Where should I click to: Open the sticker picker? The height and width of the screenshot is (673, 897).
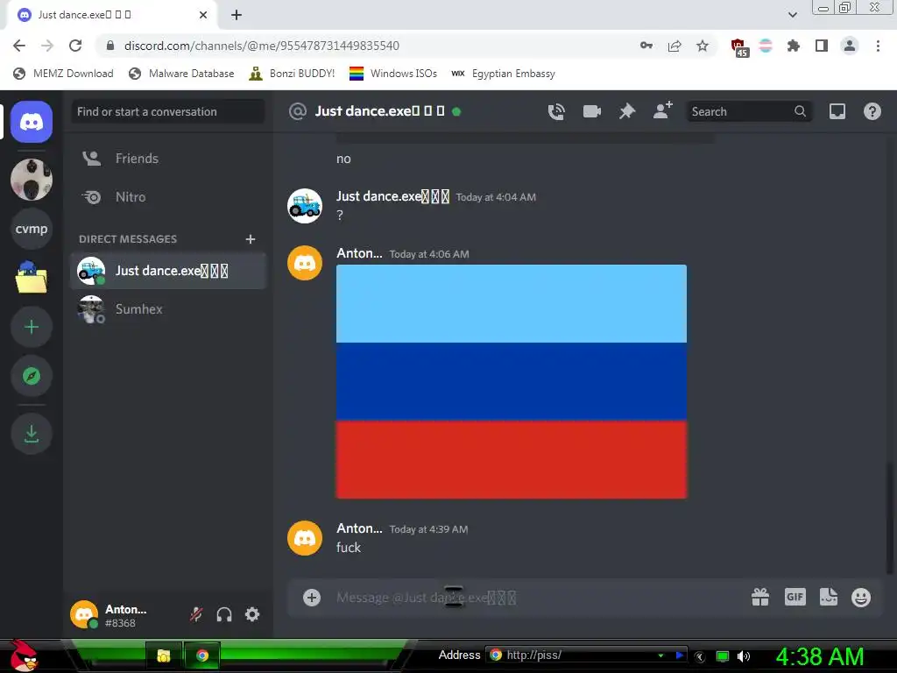pyautogui.click(x=829, y=597)
